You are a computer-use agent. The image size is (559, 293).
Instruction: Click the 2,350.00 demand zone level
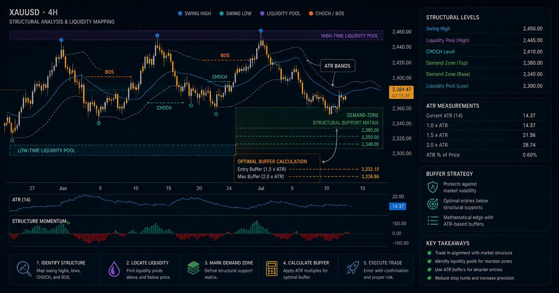coord(370,138)
